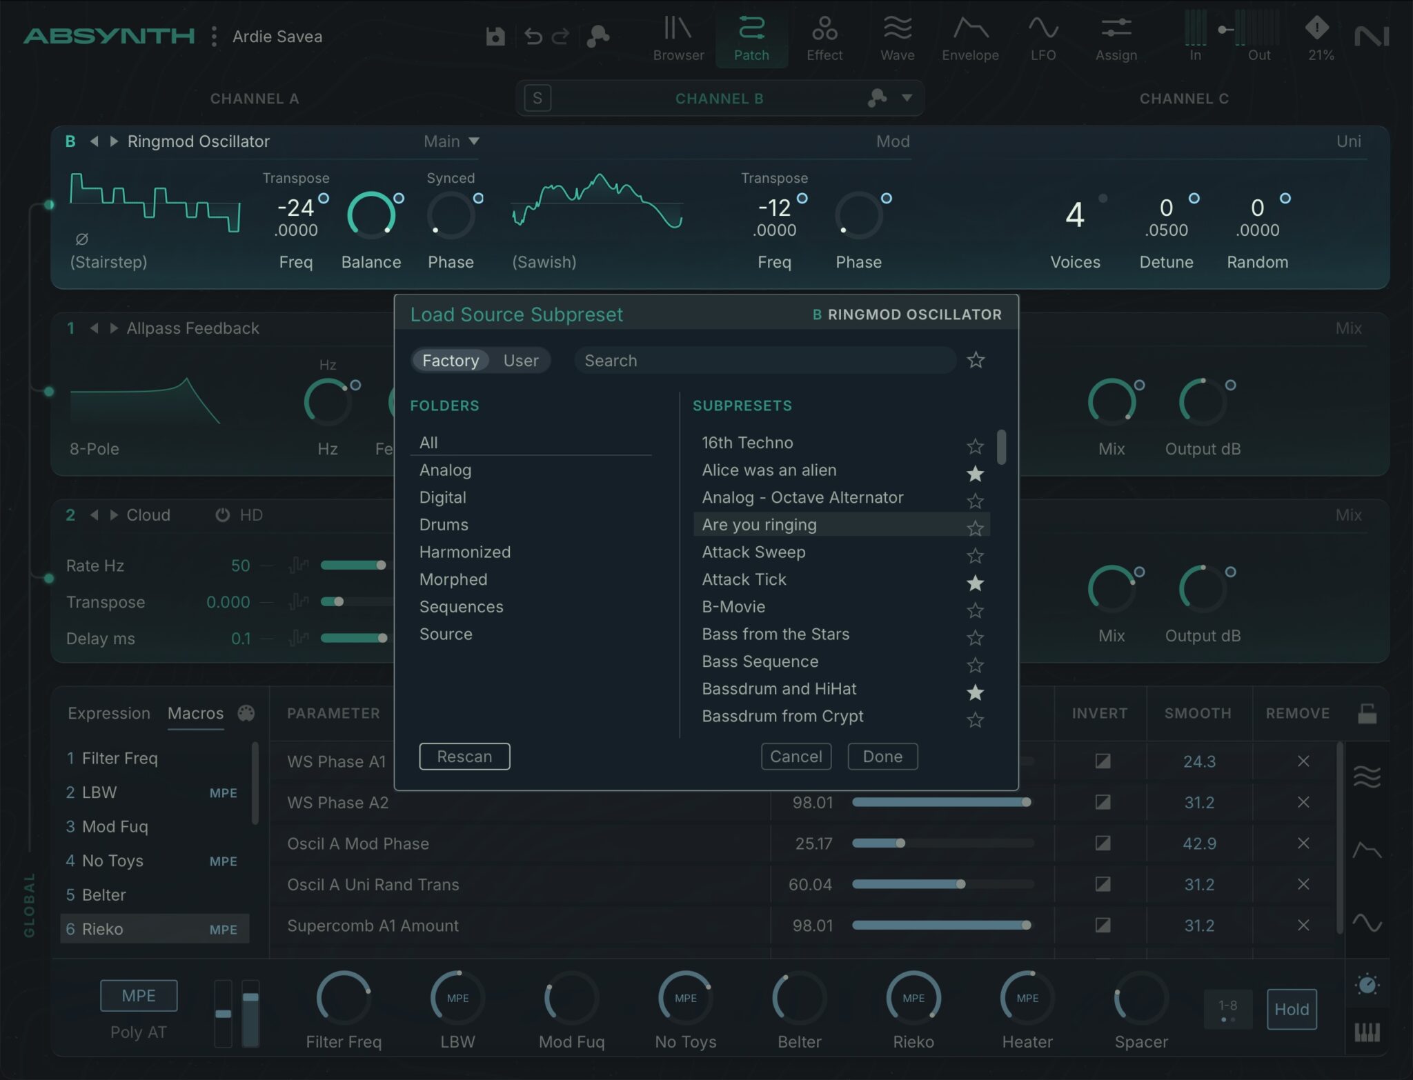Open the three-dot menu beside Absynth logo
1413x1080 pixels.
point(215,36)
